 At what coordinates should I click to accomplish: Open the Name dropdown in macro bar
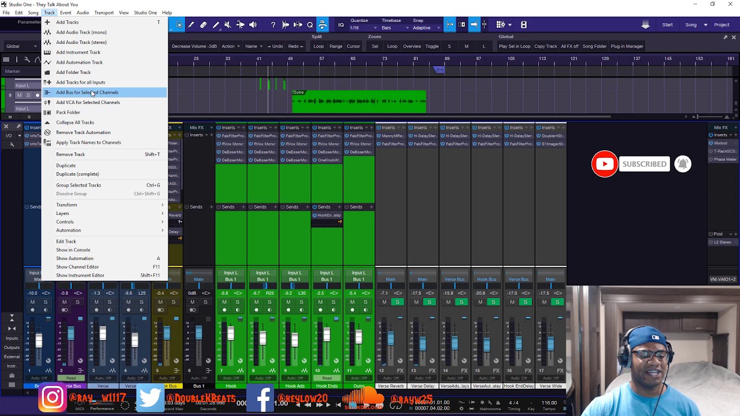(253, 46)
